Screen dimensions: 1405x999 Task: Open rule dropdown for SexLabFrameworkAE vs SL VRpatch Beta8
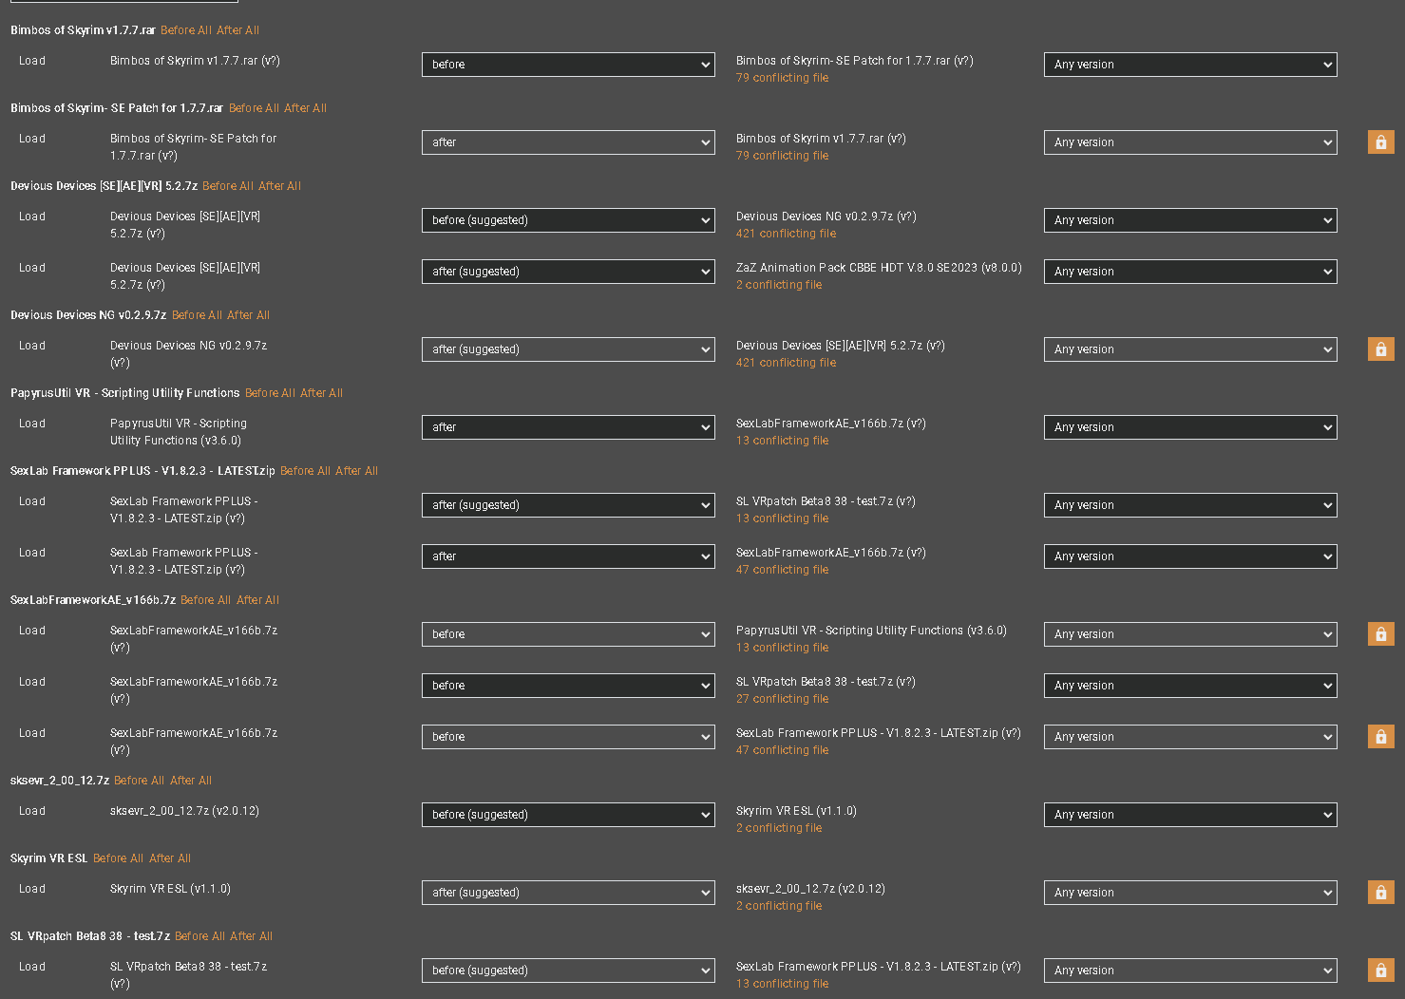pos(568,686)
